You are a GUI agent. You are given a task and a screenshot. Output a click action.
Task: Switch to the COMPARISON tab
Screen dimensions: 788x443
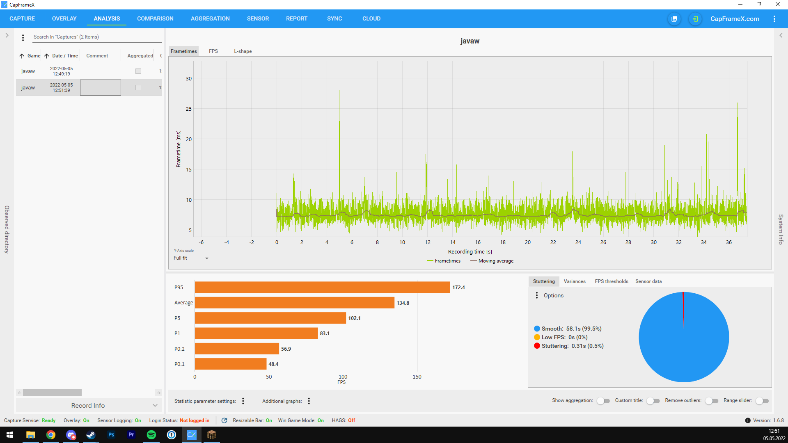coord(155,19)
